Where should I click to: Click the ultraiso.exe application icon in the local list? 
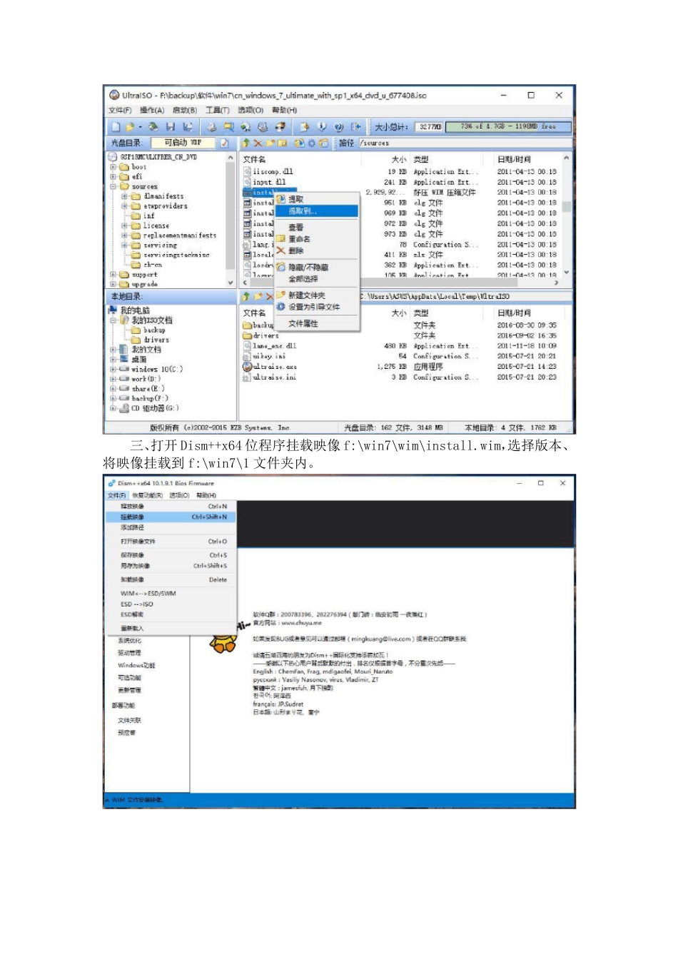tap(247, 367)
